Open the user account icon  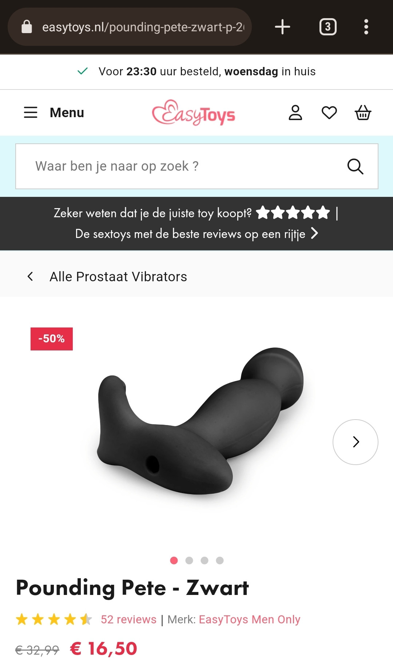click(295, 112)
